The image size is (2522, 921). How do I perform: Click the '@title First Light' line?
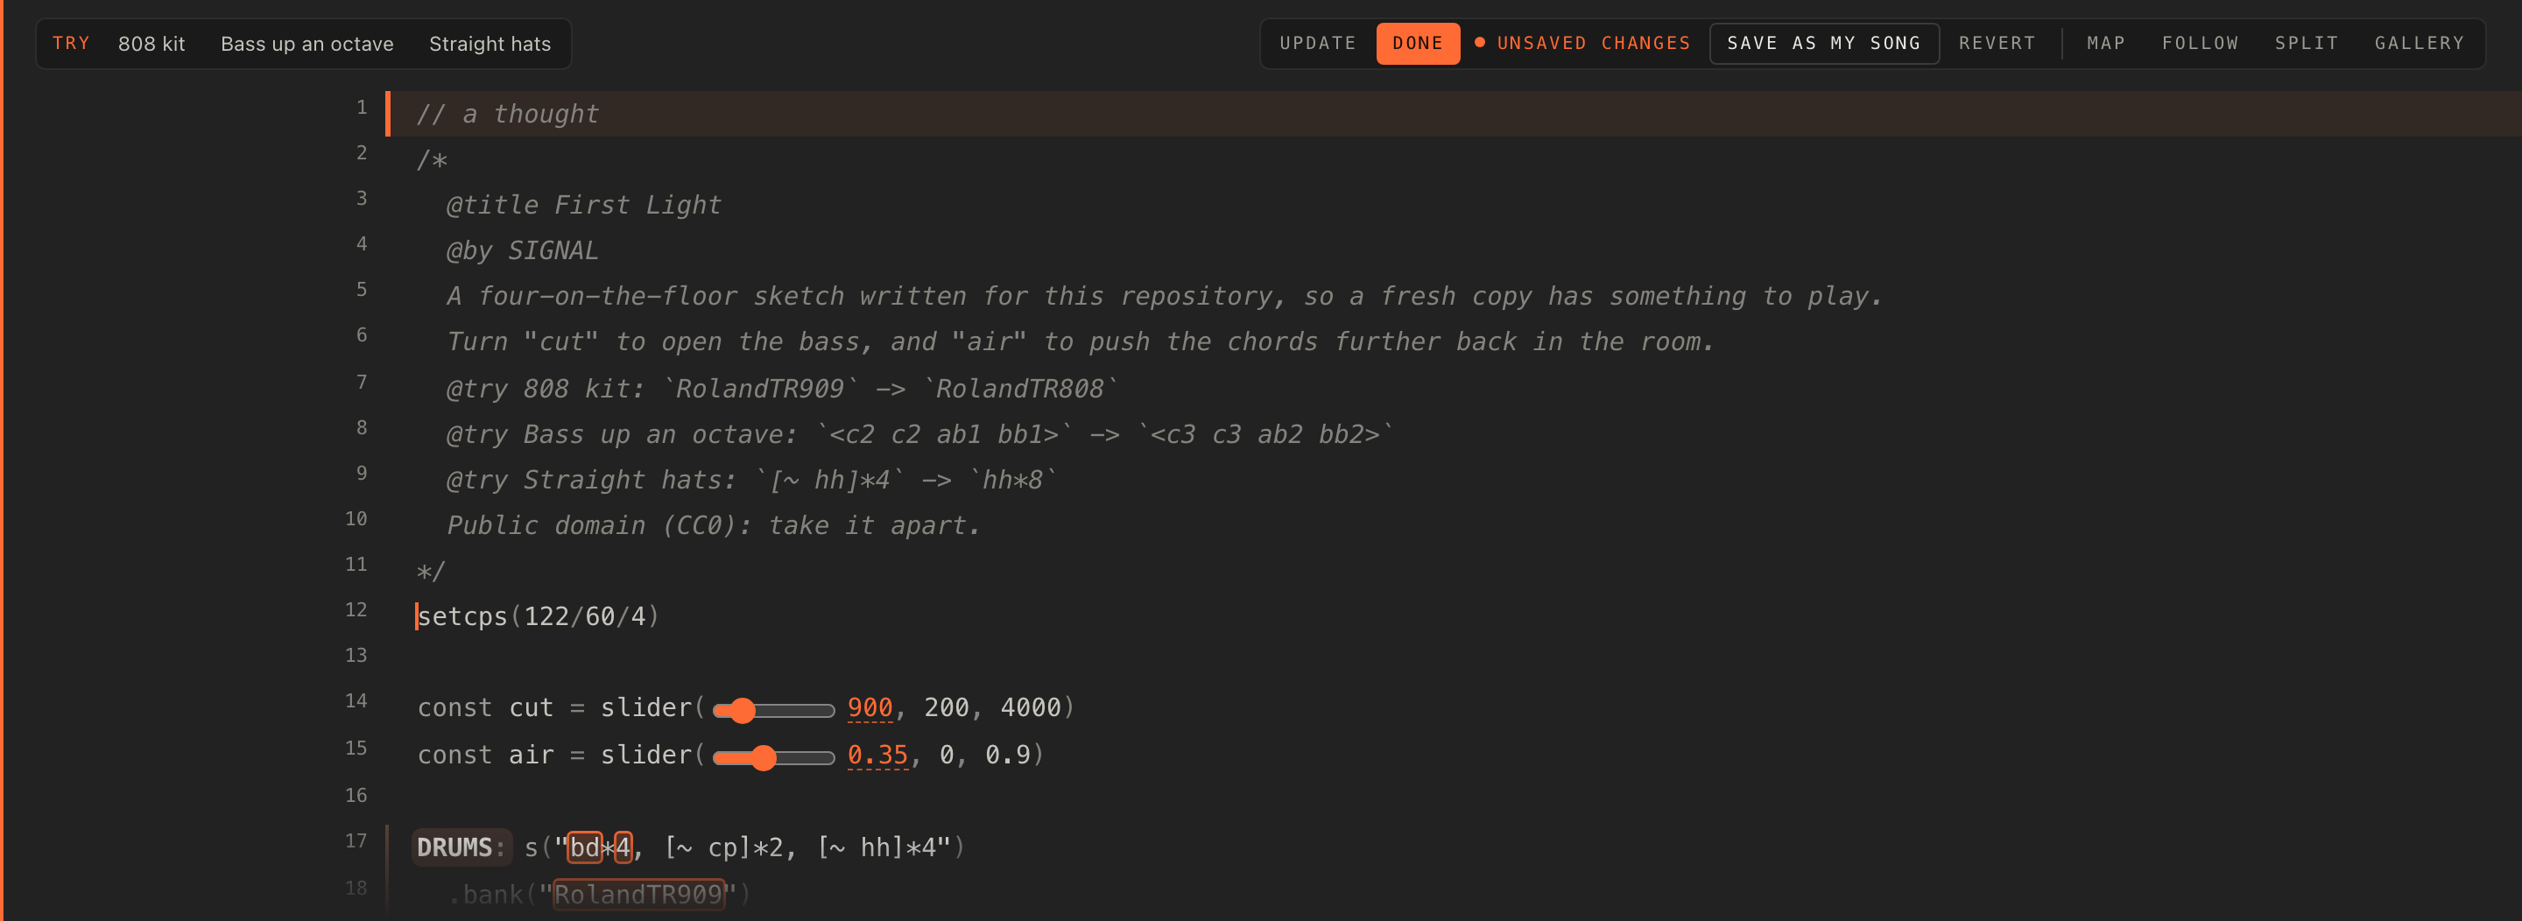(x=583, y=205)
